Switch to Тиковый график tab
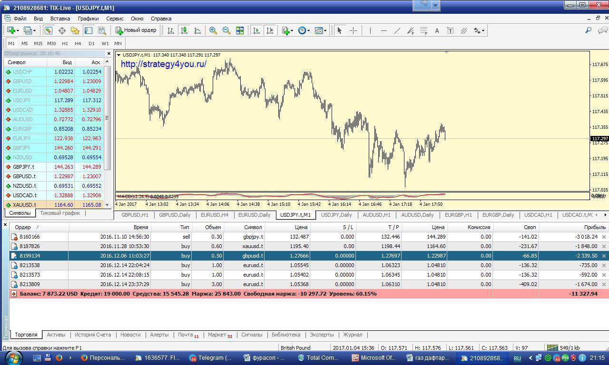 coord(60,213)
